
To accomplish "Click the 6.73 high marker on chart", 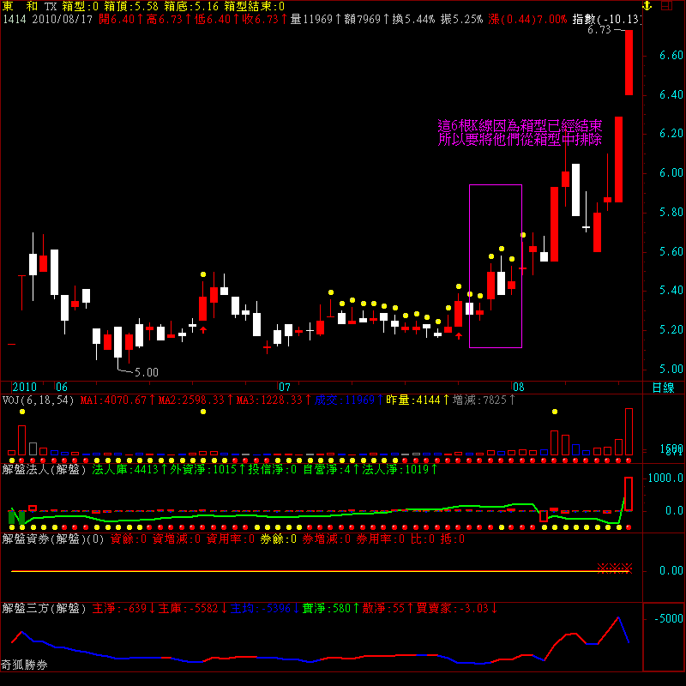I will [x=599, y=30].
